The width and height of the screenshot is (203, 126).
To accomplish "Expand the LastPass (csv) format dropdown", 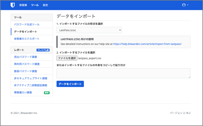I will tap(89, 30).
